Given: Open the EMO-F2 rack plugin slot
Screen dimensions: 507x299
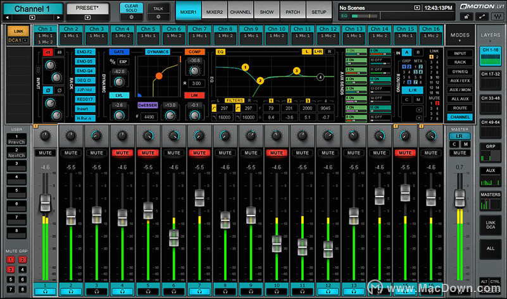Looking at the screenshot, I should pyautogui.click(x=85, y=52).
